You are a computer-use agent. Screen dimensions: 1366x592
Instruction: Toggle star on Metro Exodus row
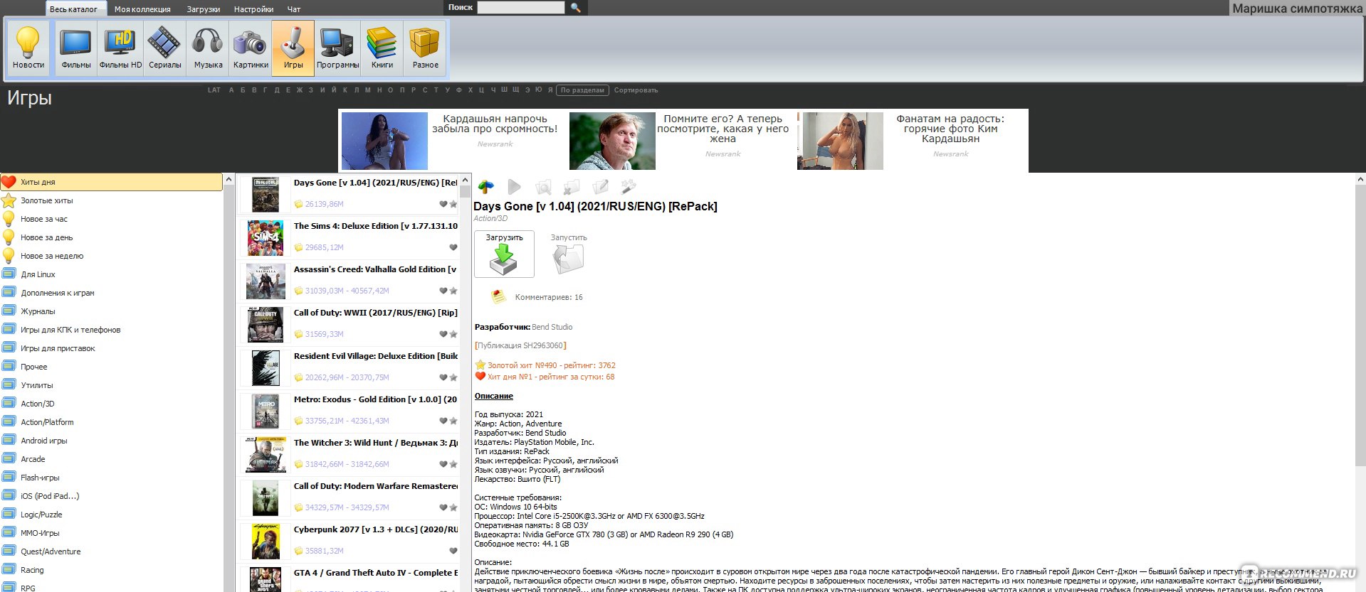click(453, 421)
